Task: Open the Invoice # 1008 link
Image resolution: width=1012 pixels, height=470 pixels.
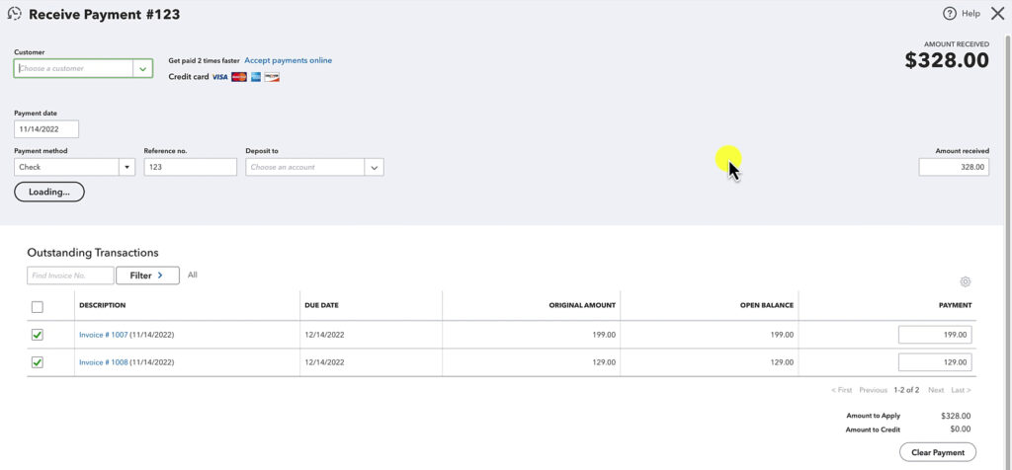Action: [103, 362]
